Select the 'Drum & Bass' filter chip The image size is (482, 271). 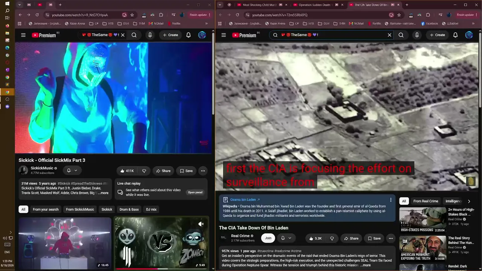129,209
